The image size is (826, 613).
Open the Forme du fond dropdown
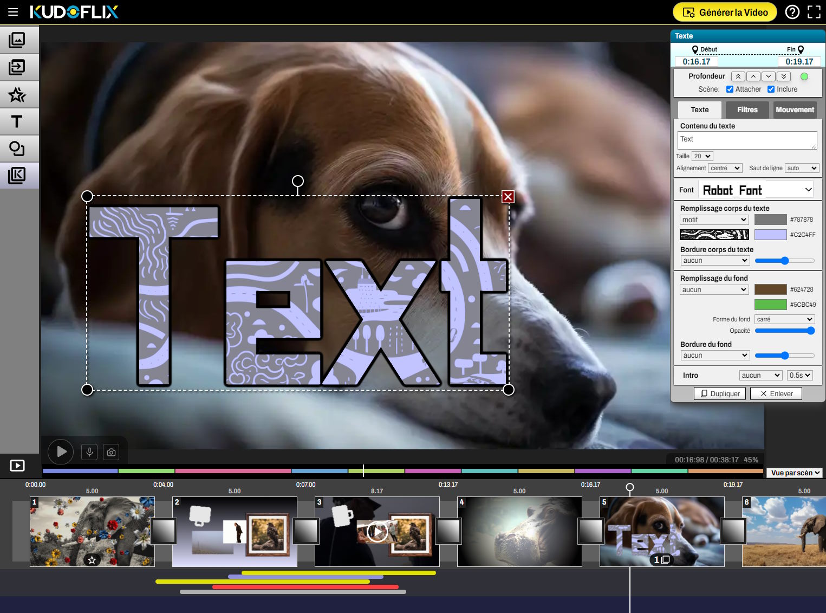784,319
